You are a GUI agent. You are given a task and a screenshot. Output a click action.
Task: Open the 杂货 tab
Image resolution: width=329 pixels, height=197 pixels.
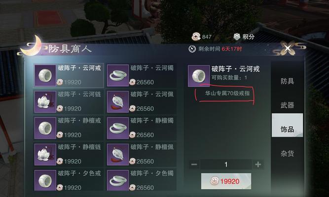[x=287, y=153]
